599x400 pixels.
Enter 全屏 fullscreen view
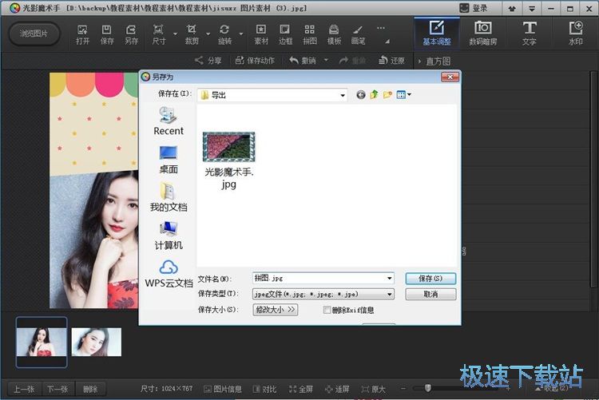(x=300, y=389)
